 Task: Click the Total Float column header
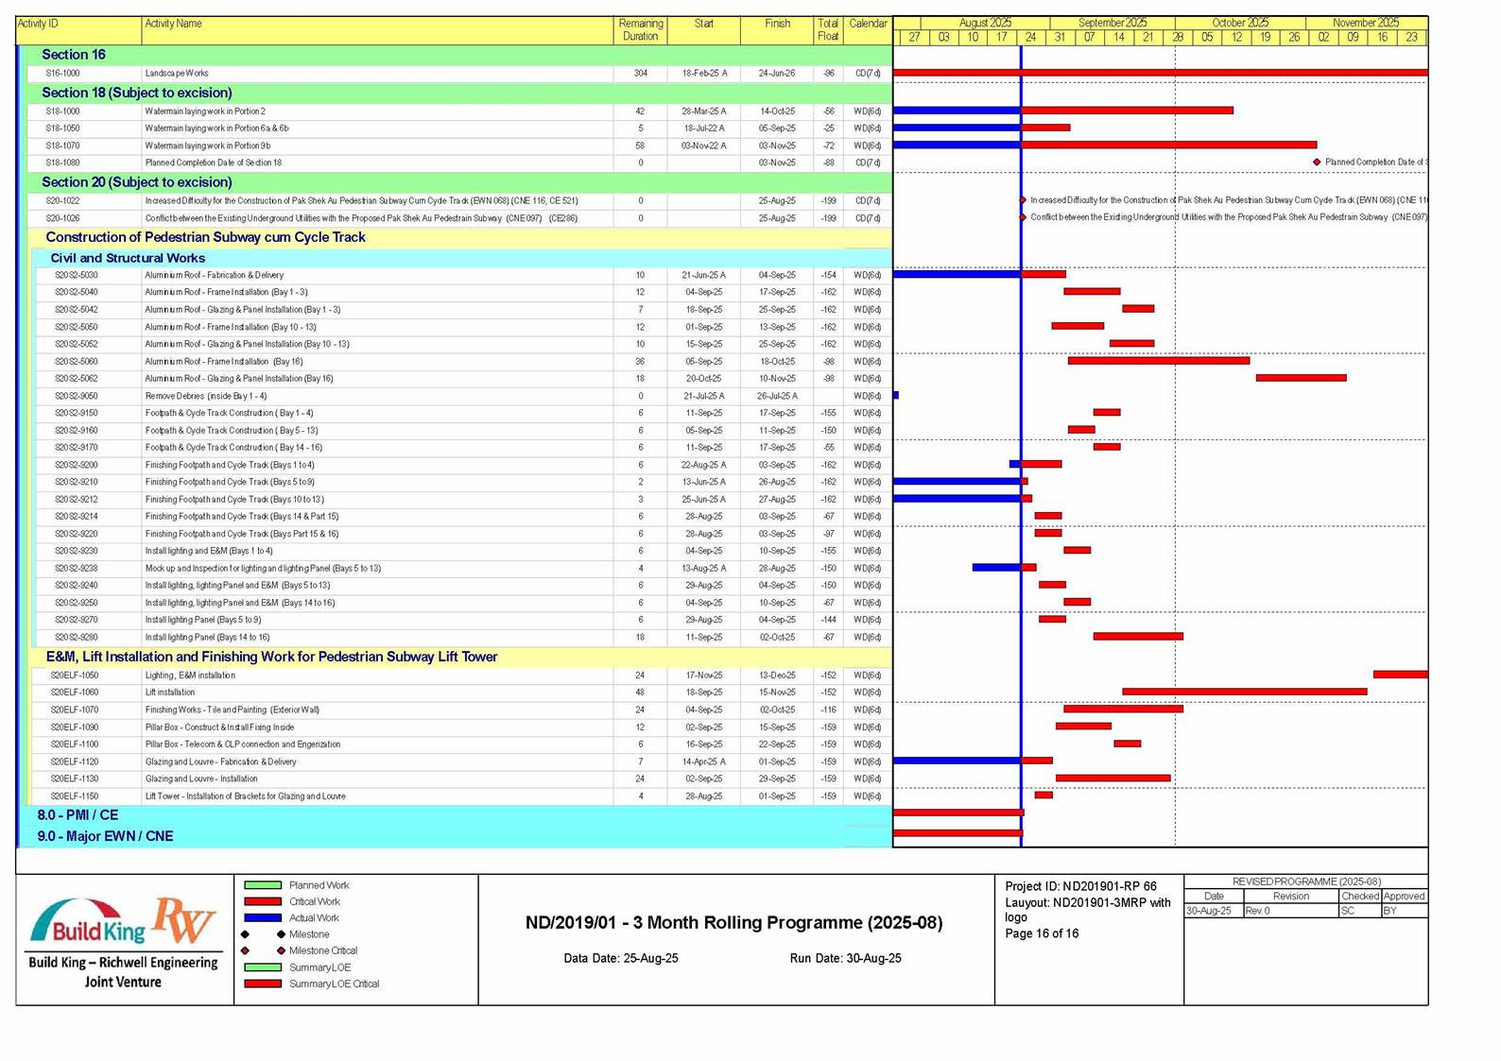(828, 30)
